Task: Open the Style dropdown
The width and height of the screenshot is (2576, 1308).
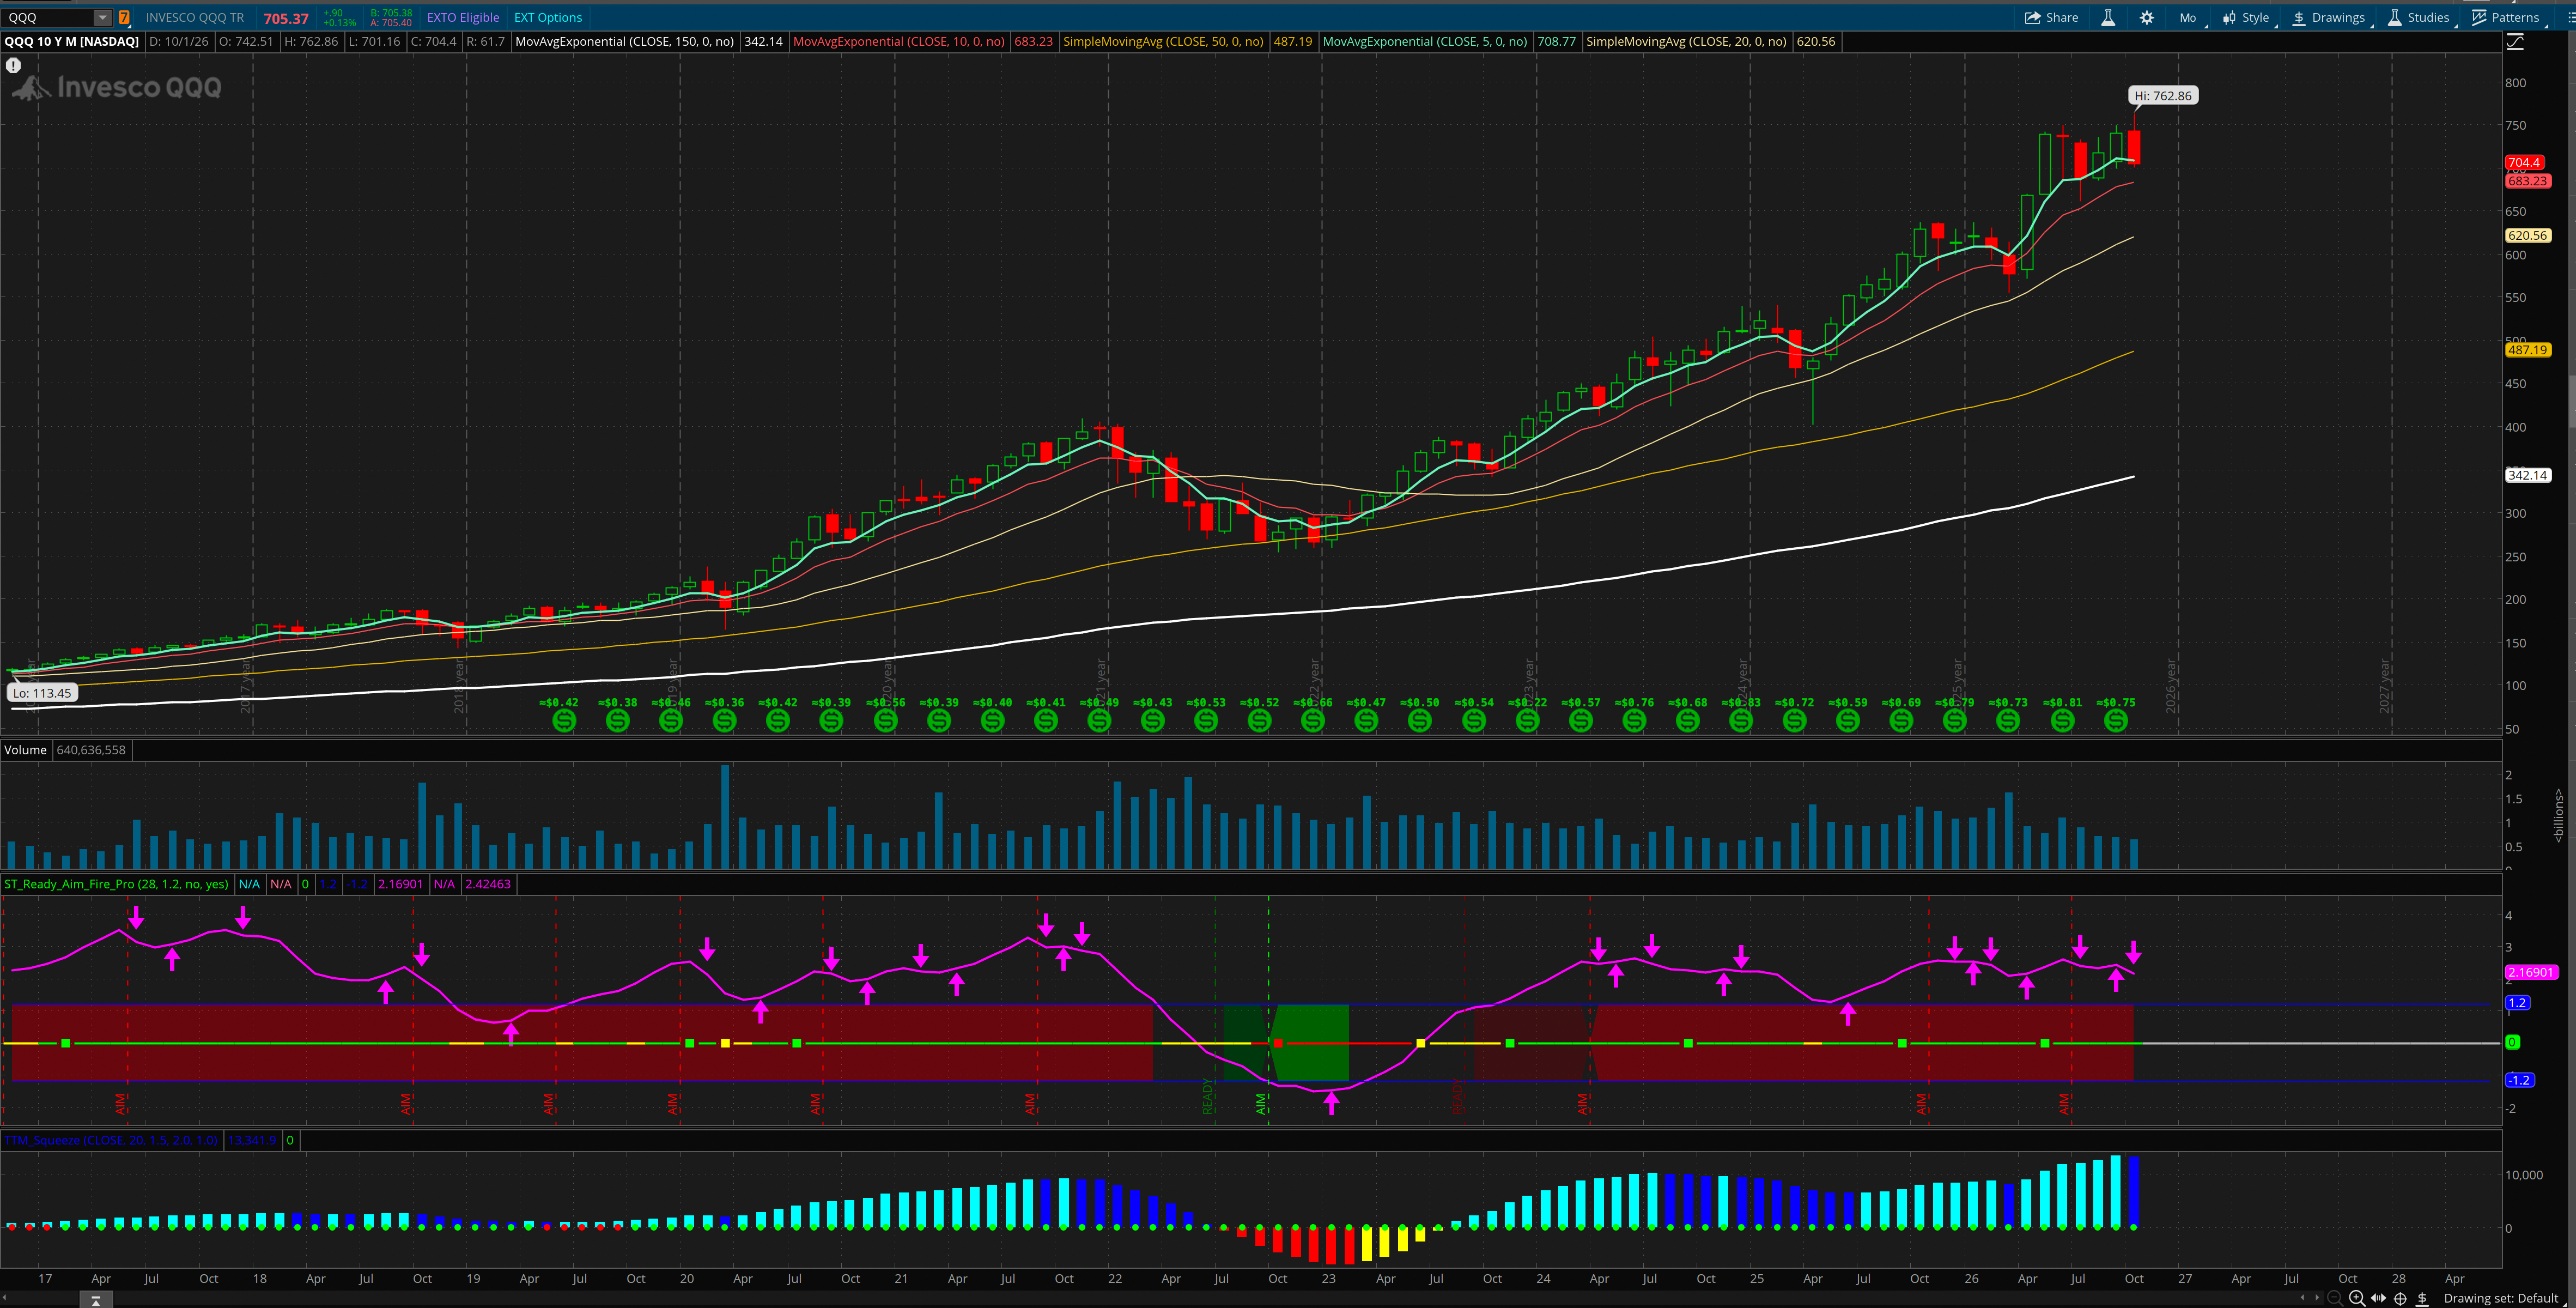Action: tap(2246, 17)
